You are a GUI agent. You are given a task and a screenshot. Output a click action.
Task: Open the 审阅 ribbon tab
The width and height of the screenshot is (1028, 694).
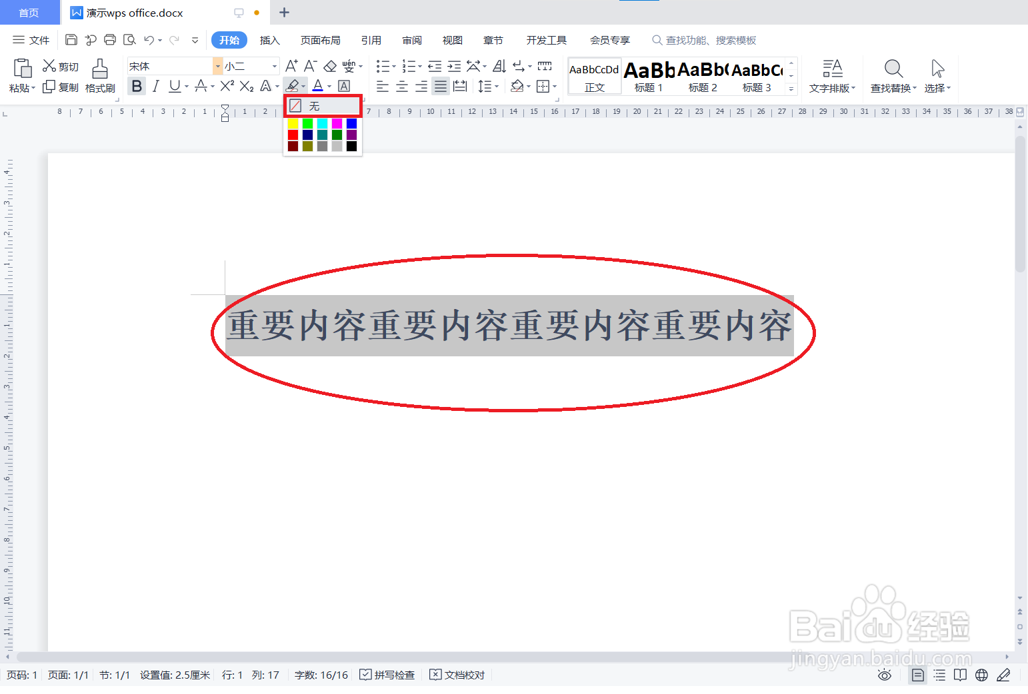pyautogui.click(x=411, y=40)
